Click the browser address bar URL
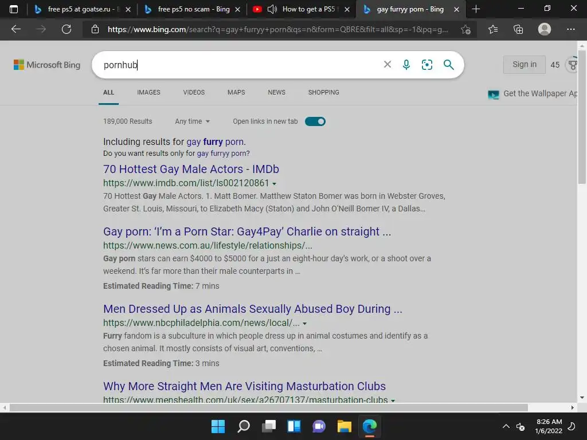Screen dimensions: 587x440 point(278,29)
